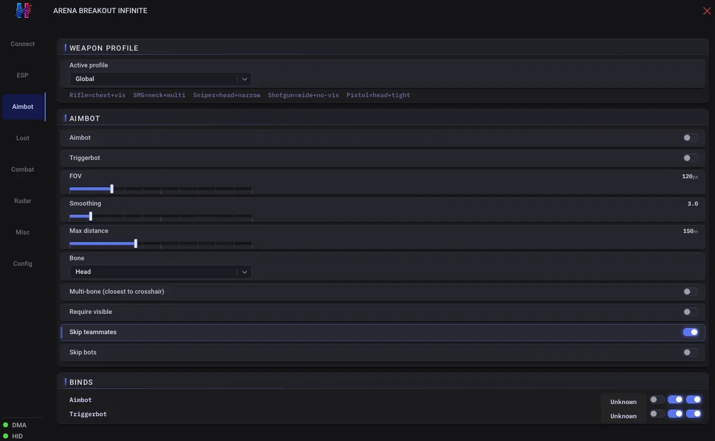Click the Active profile dropdown chevron
Image resolution: width=715 pixels, height=441 pixels.
(x=244, y=79)
